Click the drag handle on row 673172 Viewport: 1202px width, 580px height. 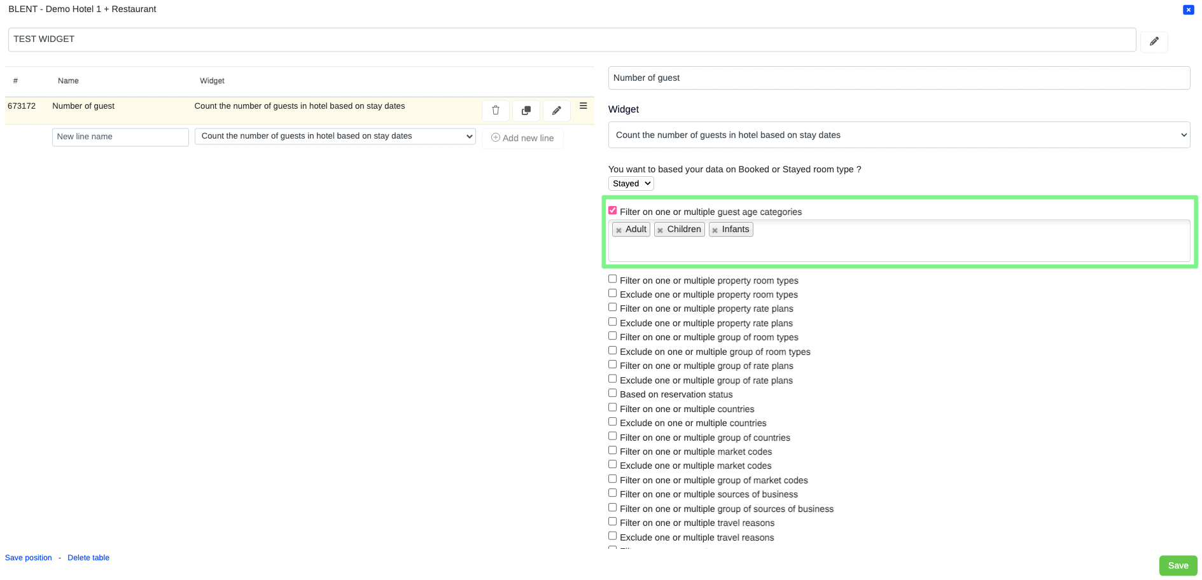583,106
